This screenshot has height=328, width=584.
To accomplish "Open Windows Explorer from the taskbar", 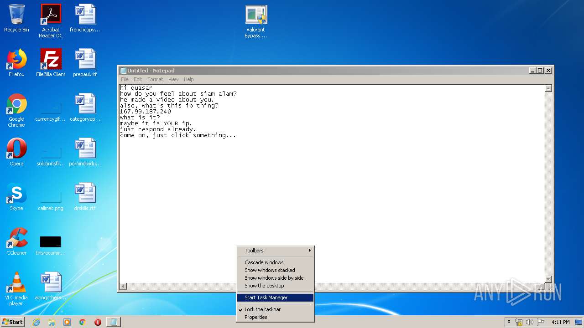I will point(52,322).
